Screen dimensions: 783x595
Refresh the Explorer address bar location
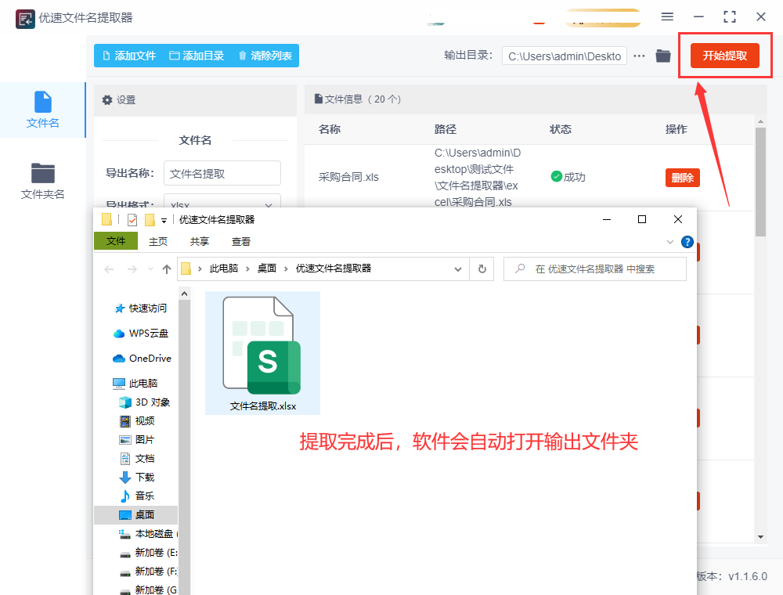pos(482,269)
